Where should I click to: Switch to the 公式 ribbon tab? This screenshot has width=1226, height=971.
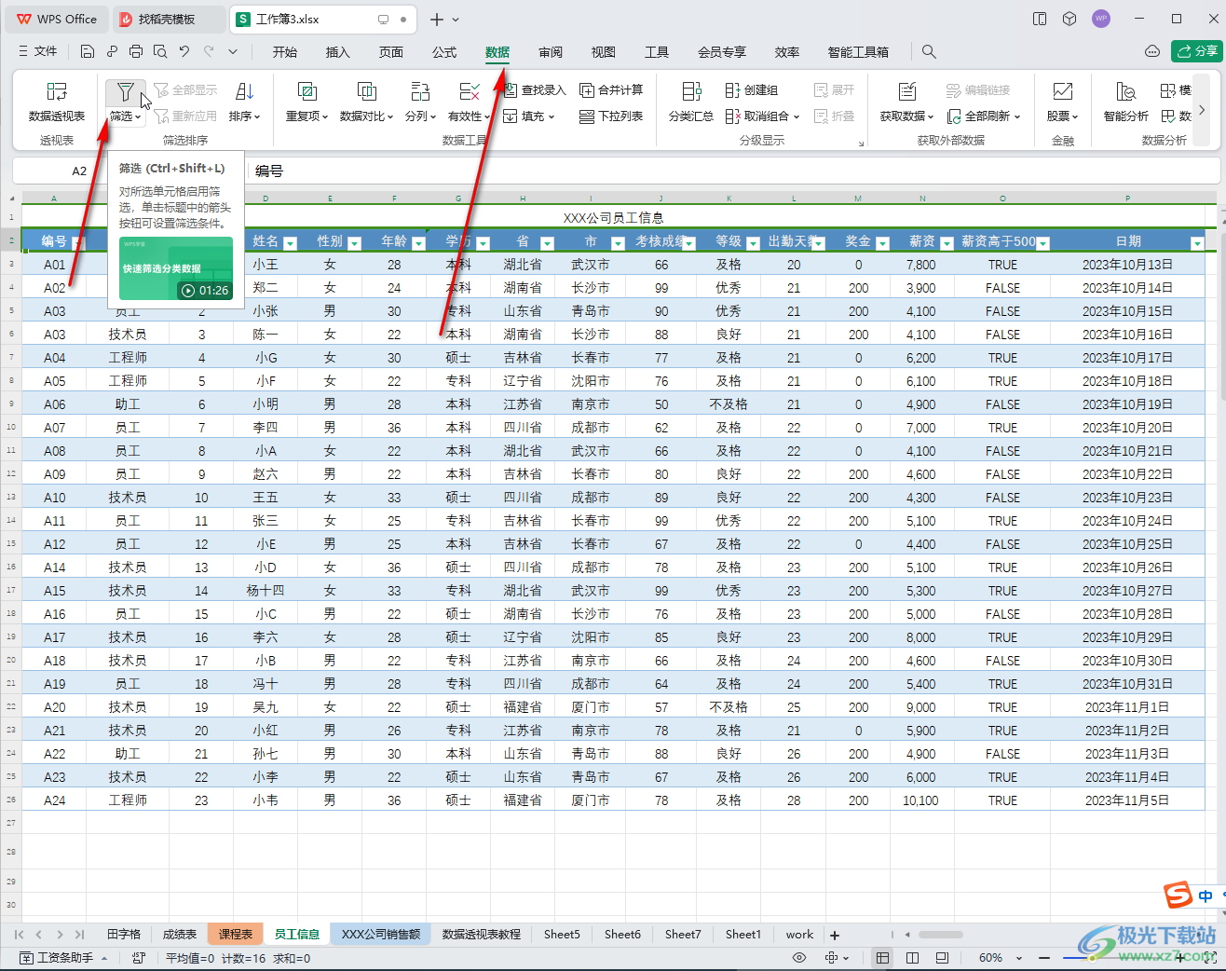tap(444, 52)
